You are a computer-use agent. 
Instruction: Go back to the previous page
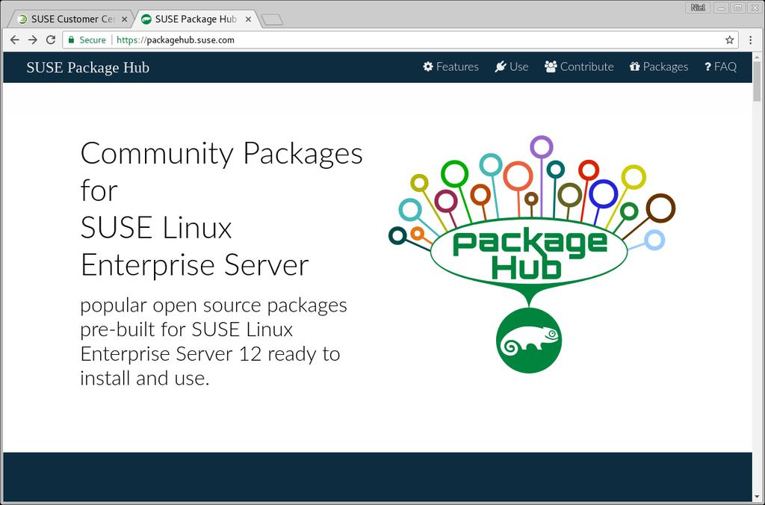(x=15, y=40)
